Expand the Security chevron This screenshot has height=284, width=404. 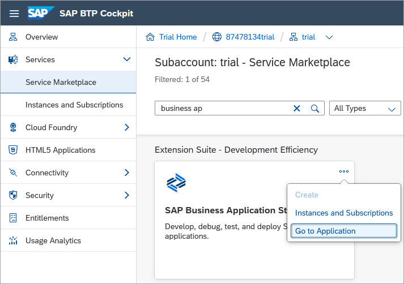[x=127, y=195]
